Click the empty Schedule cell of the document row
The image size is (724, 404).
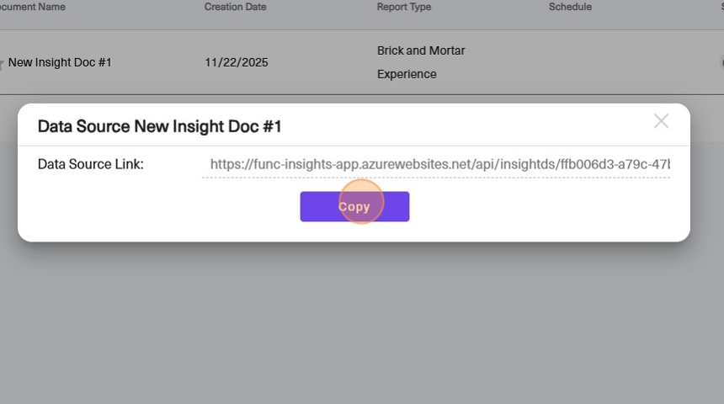pyautogui.click(x=600, y=62)
